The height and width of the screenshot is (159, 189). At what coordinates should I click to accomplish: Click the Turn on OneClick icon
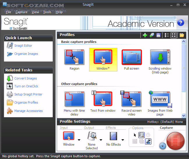point(10,86)
